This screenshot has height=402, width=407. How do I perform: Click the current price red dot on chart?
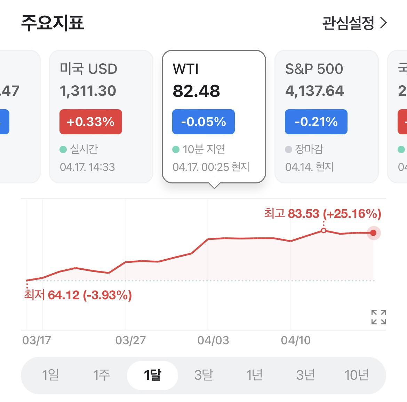[373, 233]
